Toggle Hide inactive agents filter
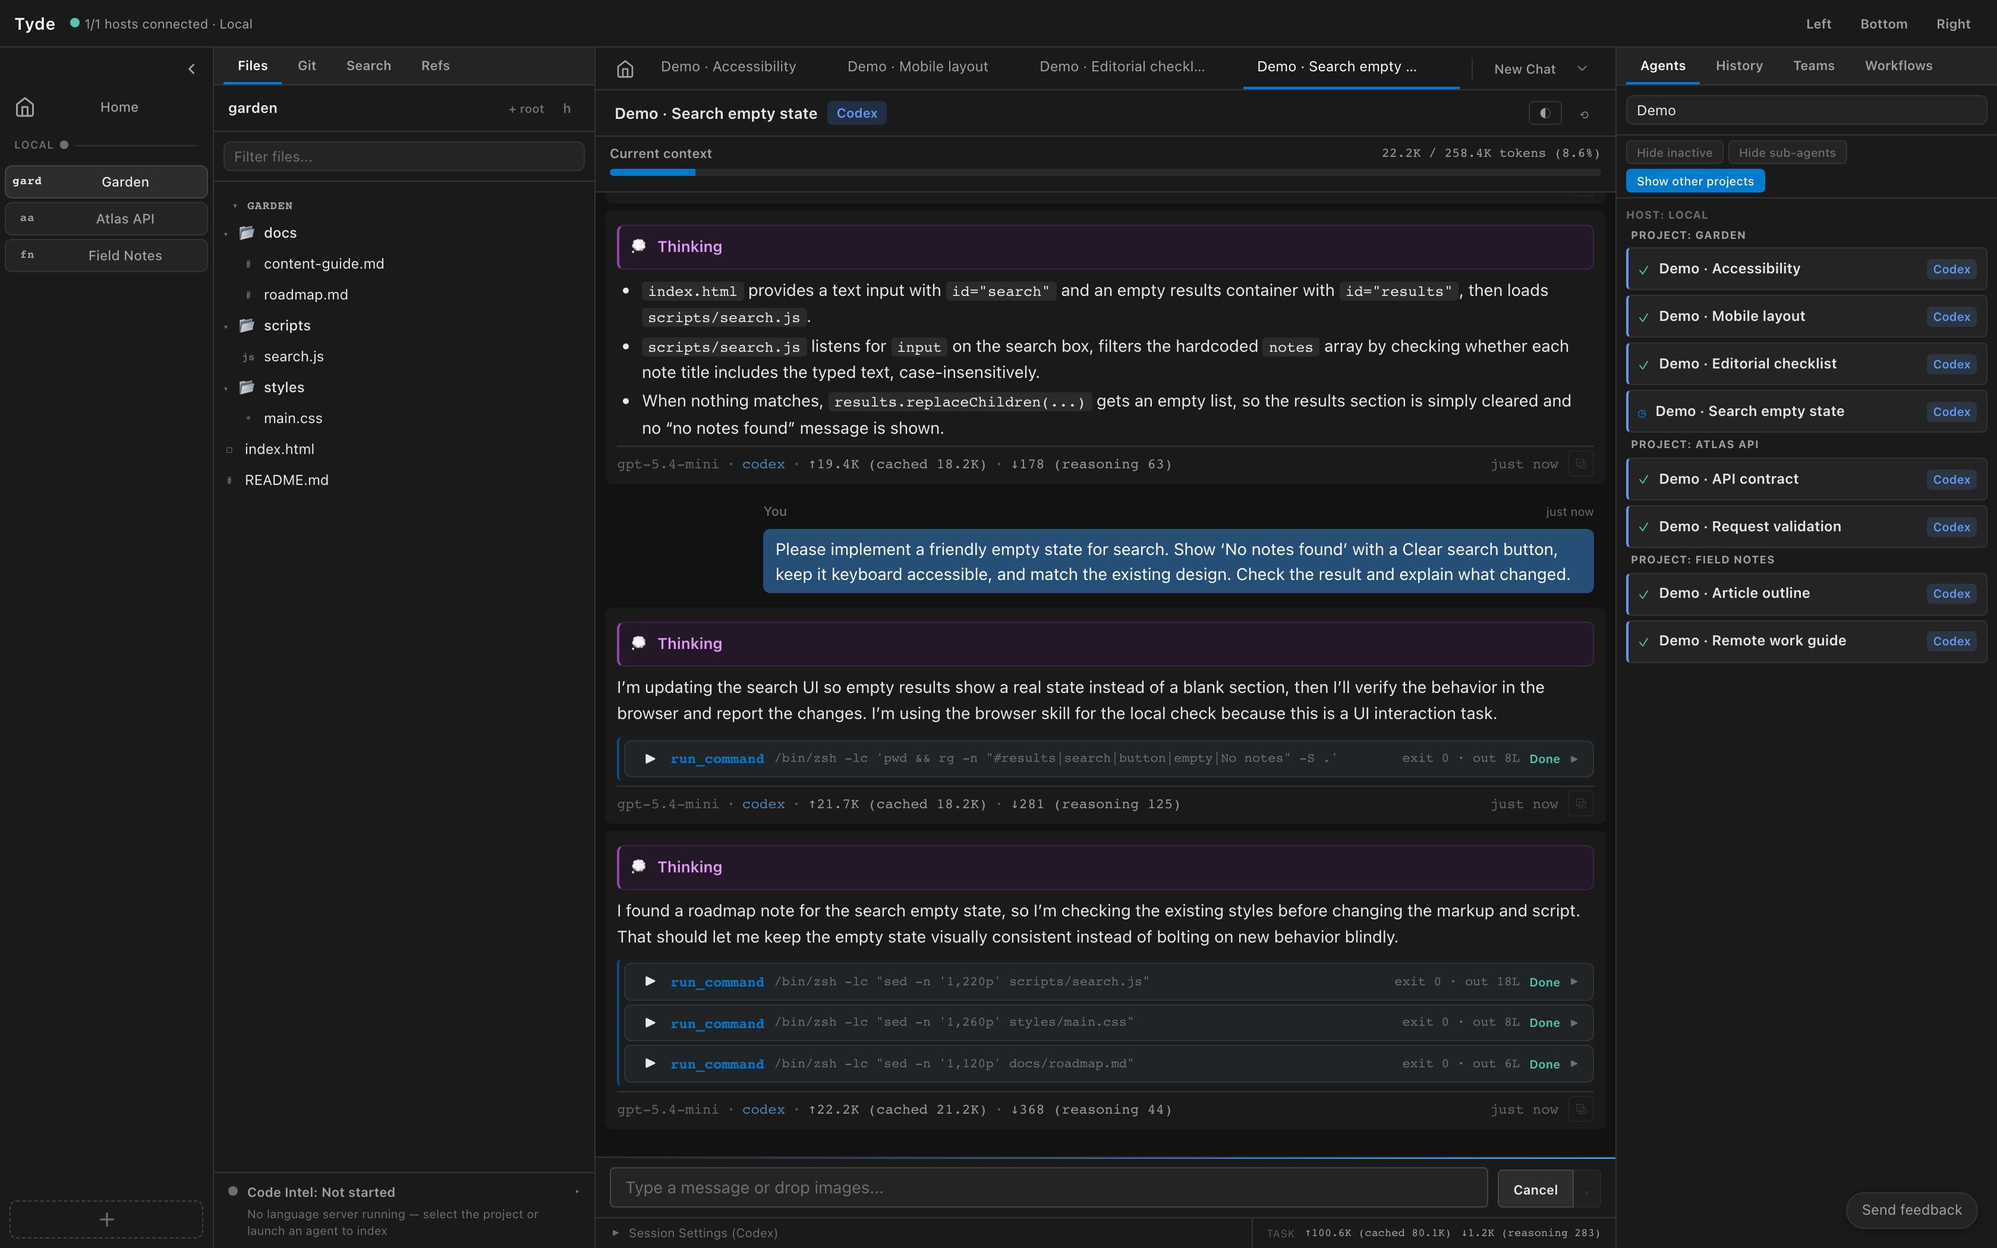Image resolution: width=1997 pixels, height=1248 pixels. coord(1674,153)
